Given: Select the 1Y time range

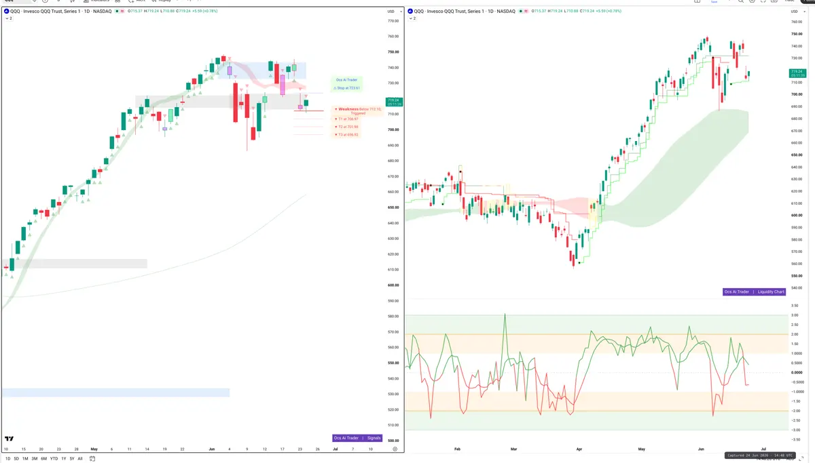Looking at the screenshot, I should [x=63, y=458].
